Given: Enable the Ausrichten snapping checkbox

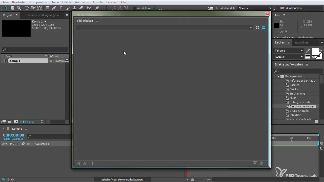Looking at the screenshot, I should pos(135,8).
